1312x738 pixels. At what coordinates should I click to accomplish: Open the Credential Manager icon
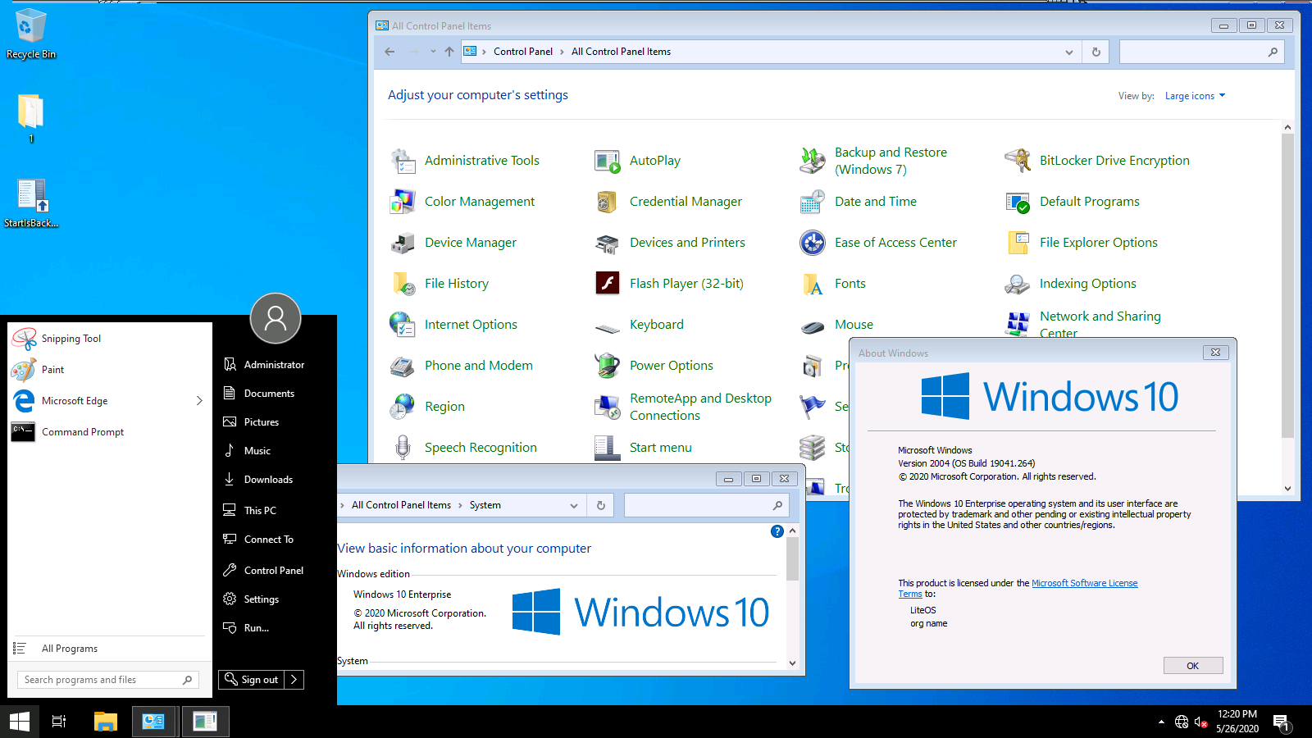tap(608, 202)
